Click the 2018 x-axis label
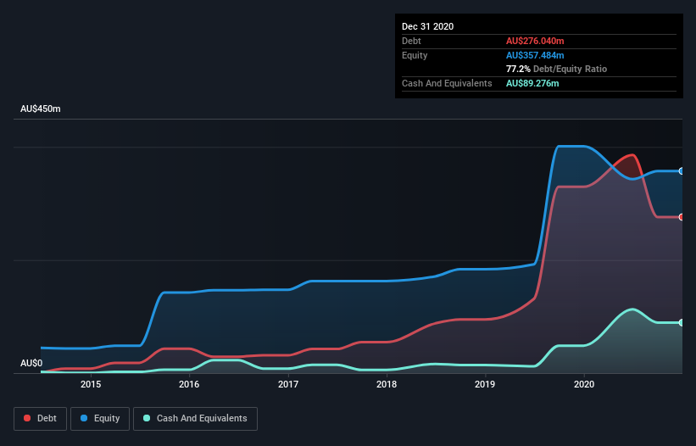 click(387, 384)
